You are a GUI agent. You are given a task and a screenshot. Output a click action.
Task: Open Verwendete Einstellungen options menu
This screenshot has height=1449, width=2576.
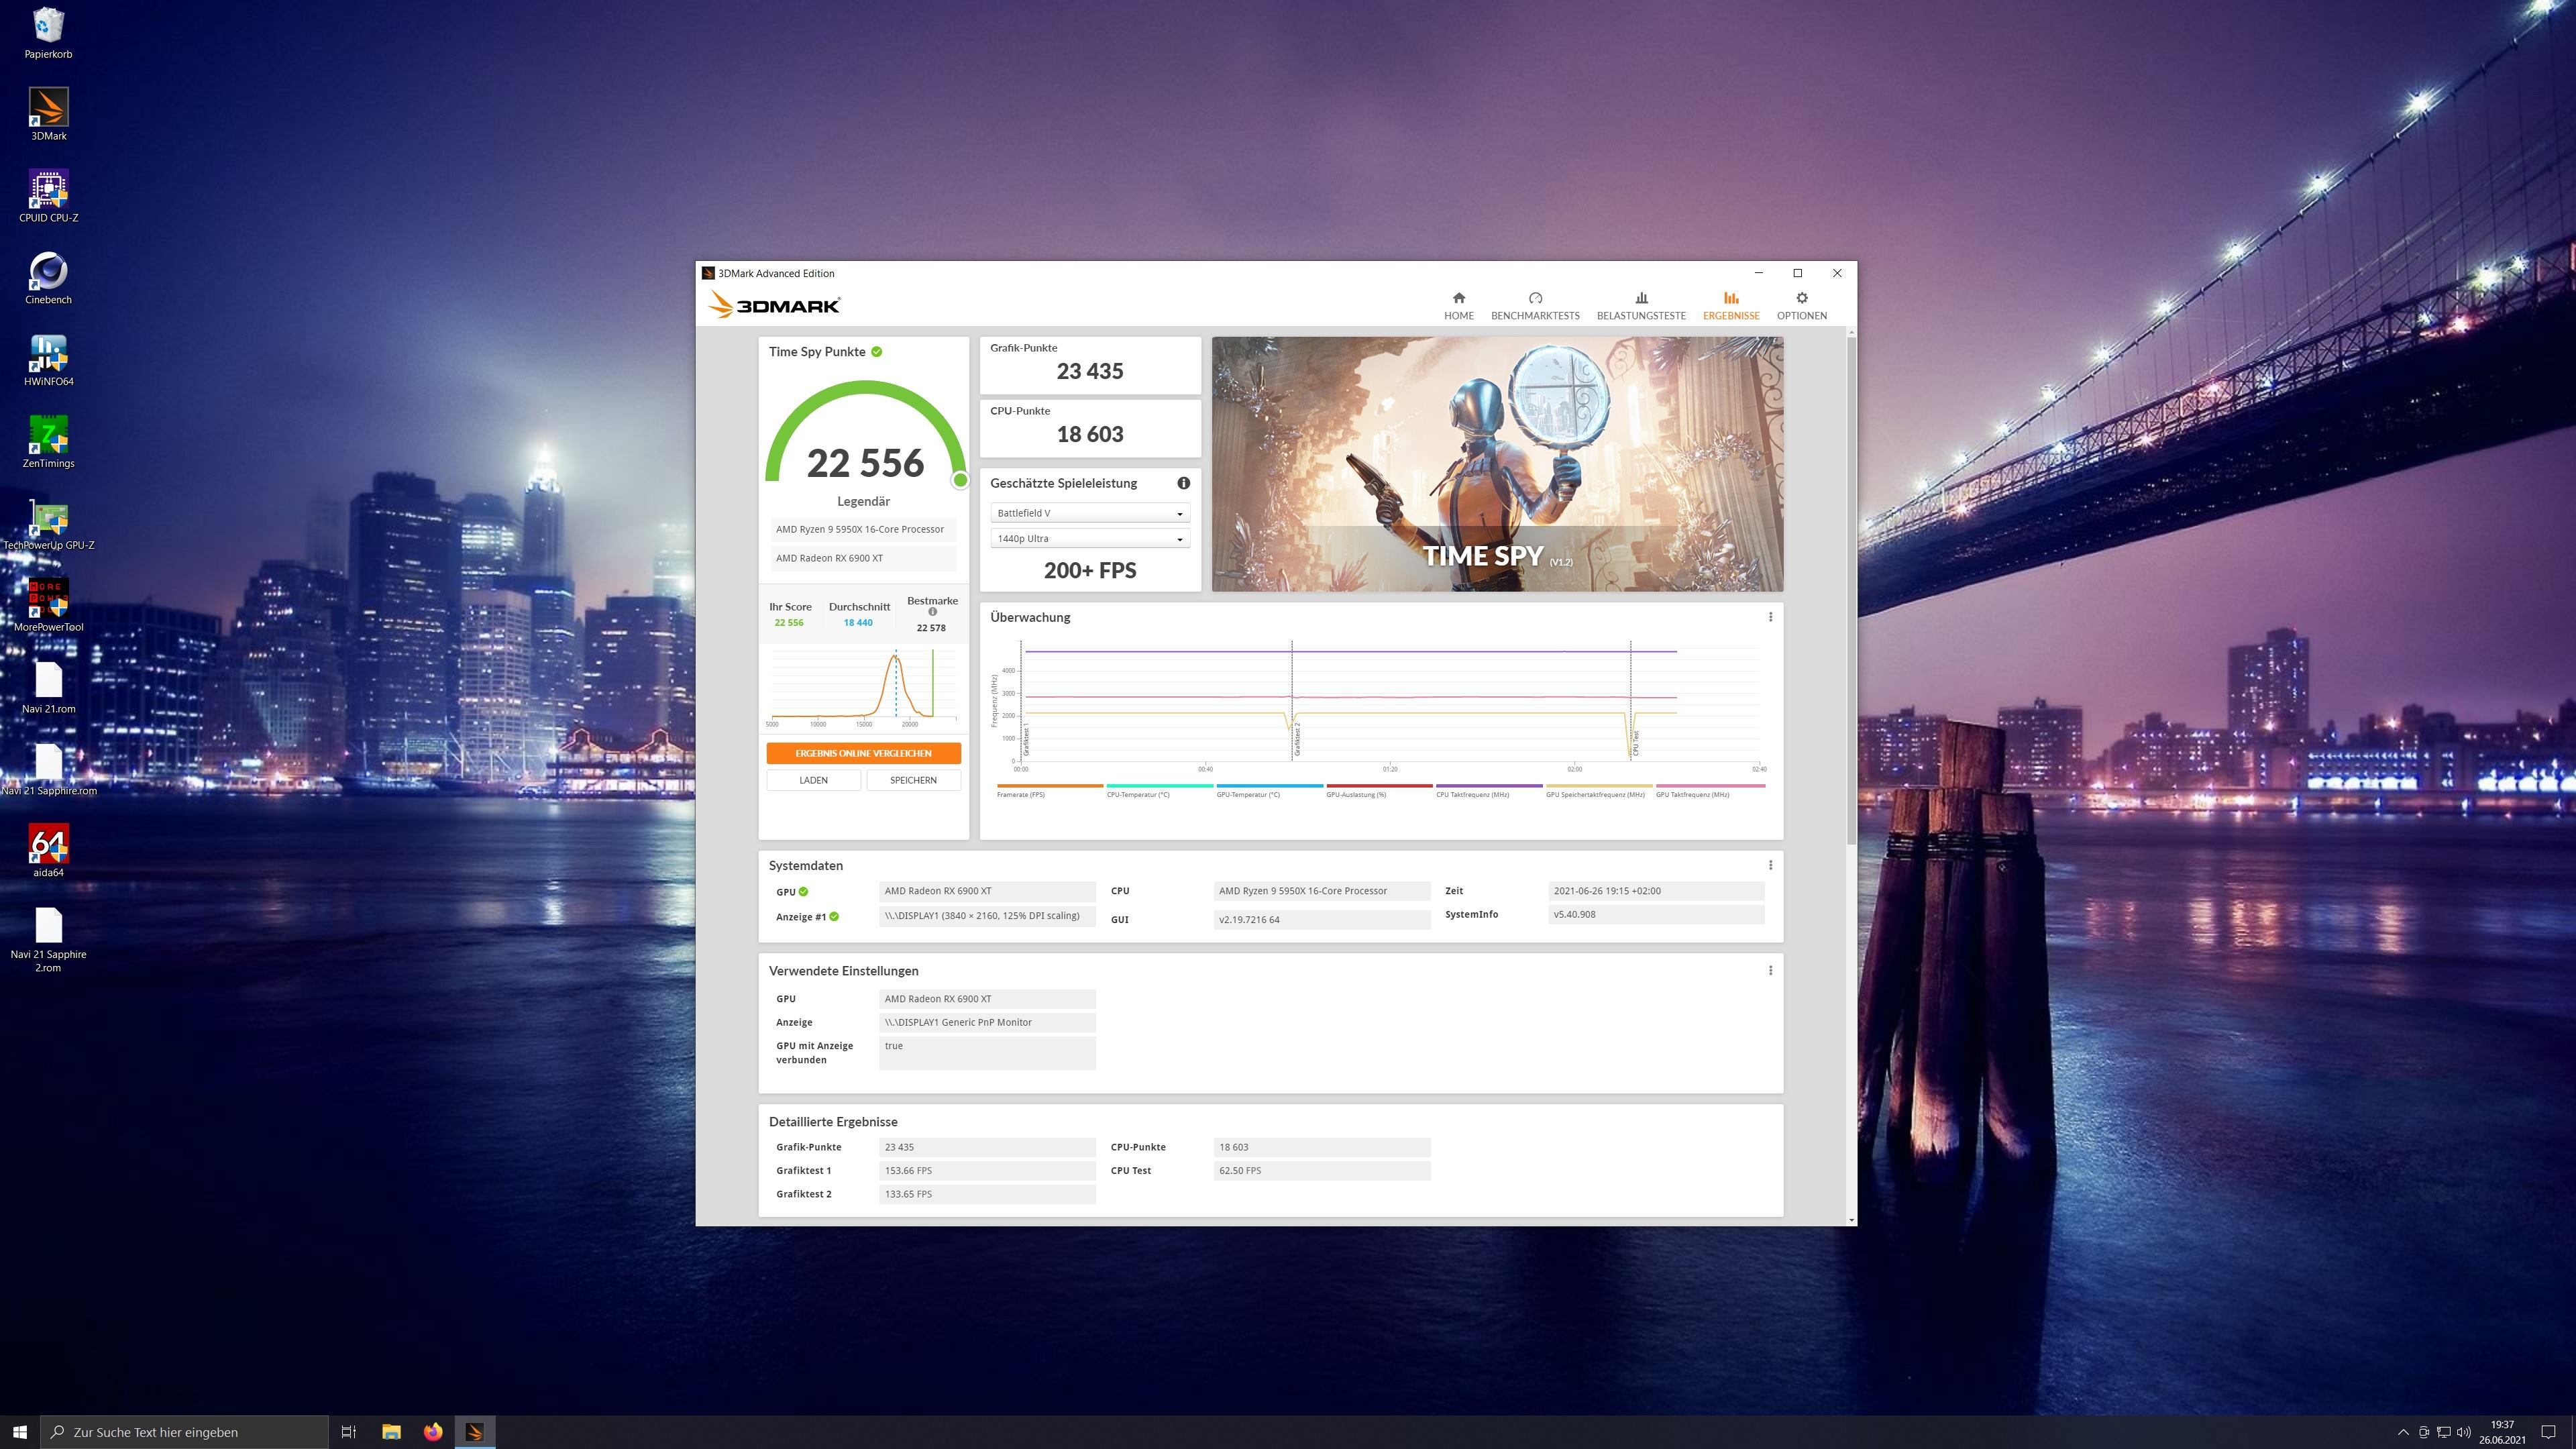pyautogui.click(x=1770, y=970)
